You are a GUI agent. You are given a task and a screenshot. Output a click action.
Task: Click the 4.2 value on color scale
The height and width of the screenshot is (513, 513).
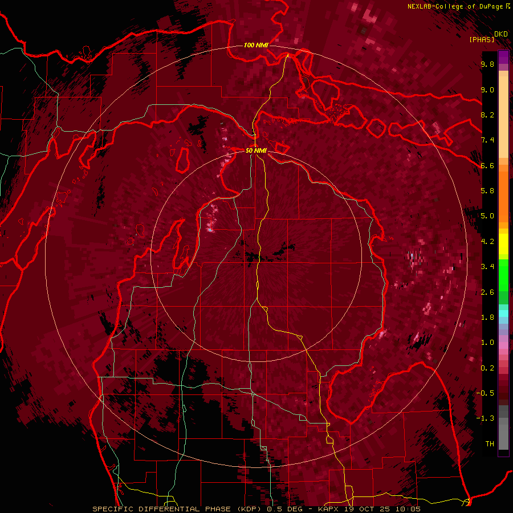(x=487, y=242)
